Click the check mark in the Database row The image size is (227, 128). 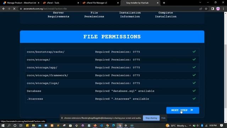pos(194,91)
